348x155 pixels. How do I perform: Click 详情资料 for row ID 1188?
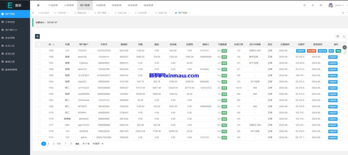coord(333,57)
